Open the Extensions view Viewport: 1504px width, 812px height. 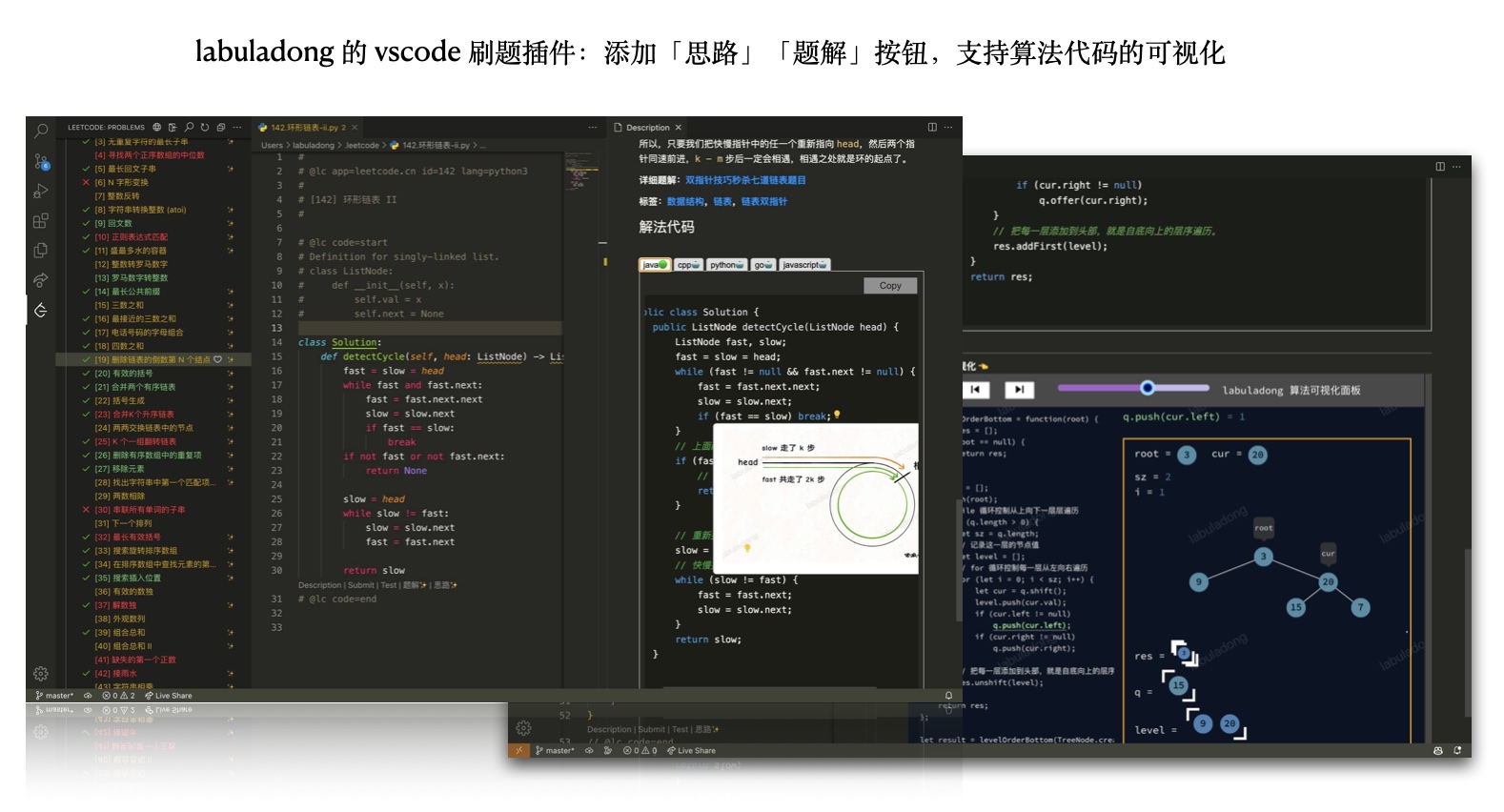click(41, 221)
